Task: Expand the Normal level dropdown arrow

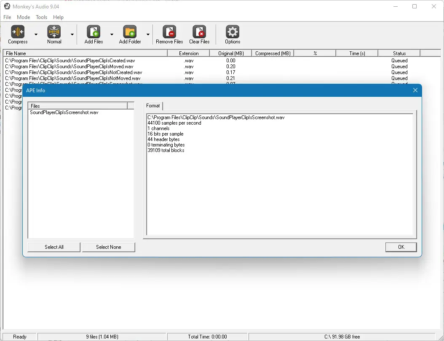Action: (x=72, y=35)
